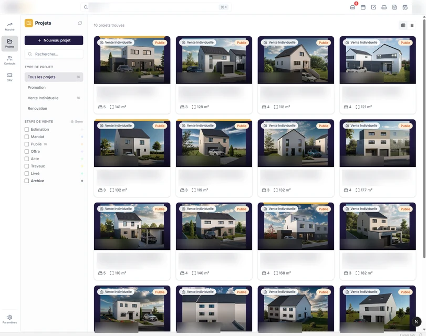Viewport: 426px width, 336px height.
Task: Click the Rechercher project search field
Action: click(54, 54)
